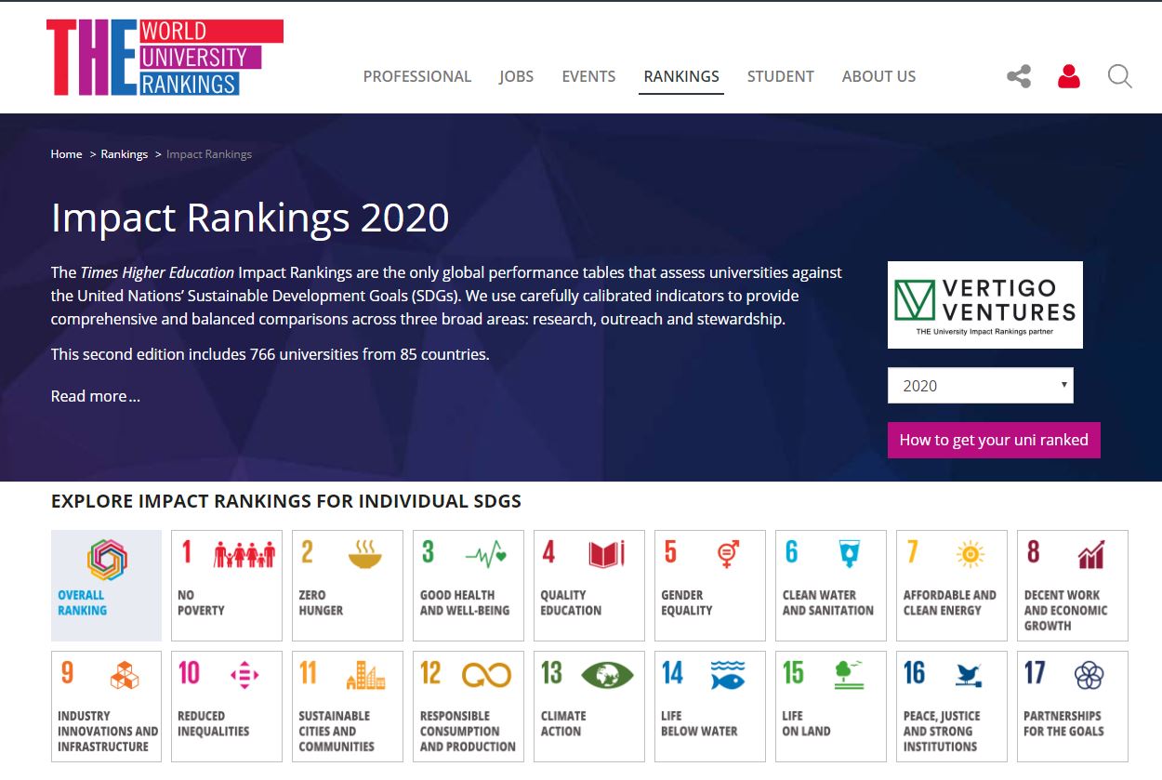Image resolution: width=1162 pixels, height=780 pixels.
Task: Select SDG 5 Gender Equality tile
Action: [709, 586]
